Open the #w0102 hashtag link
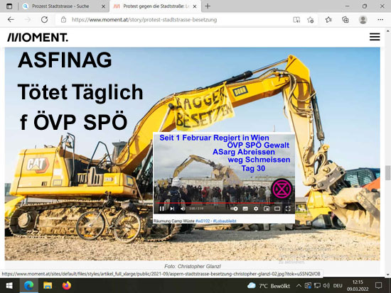 [203, 221]
